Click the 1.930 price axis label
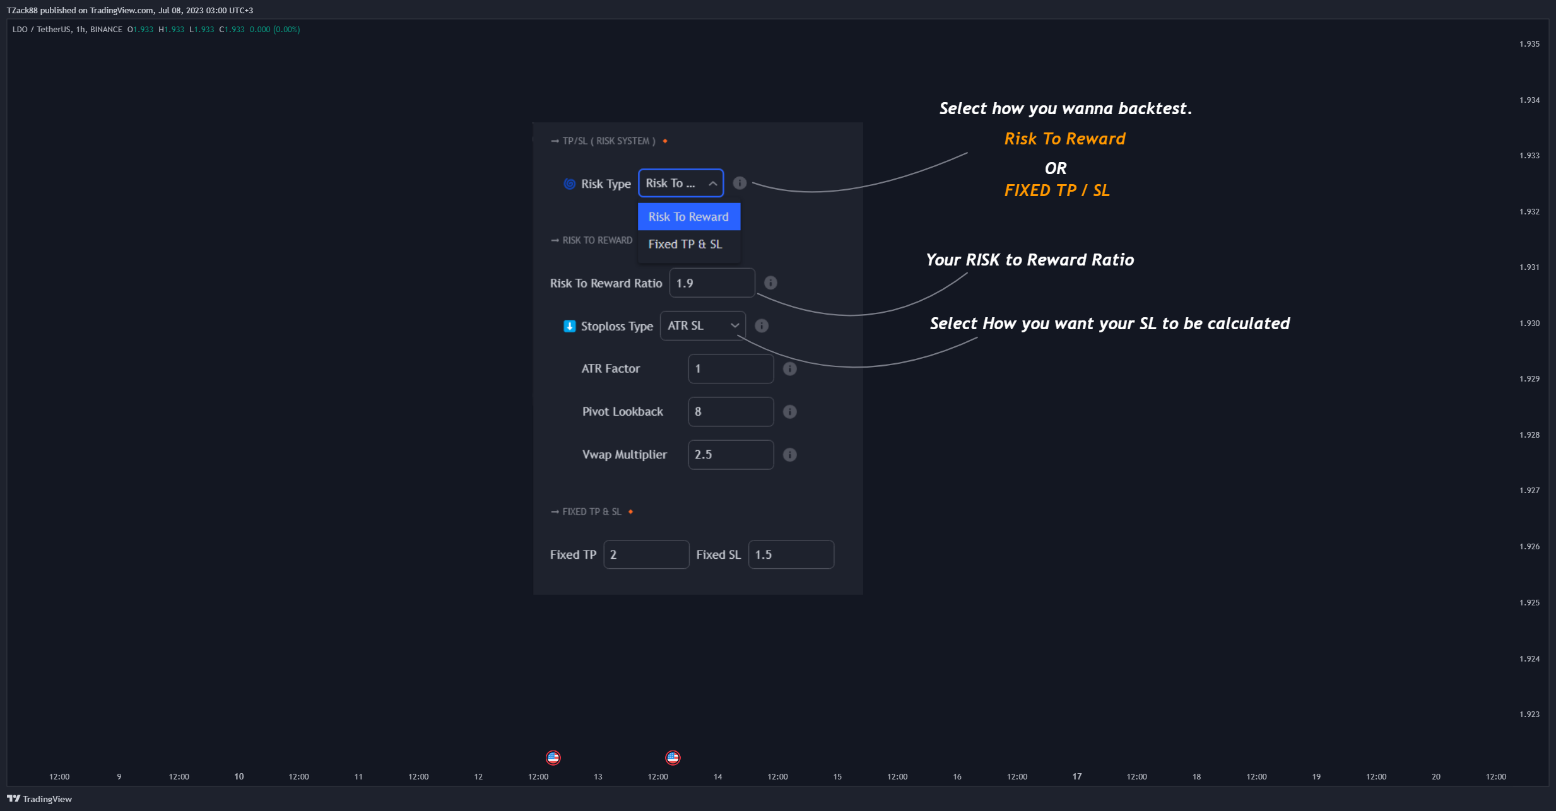The image size is (1556, 811). (x=1529, y=323)
